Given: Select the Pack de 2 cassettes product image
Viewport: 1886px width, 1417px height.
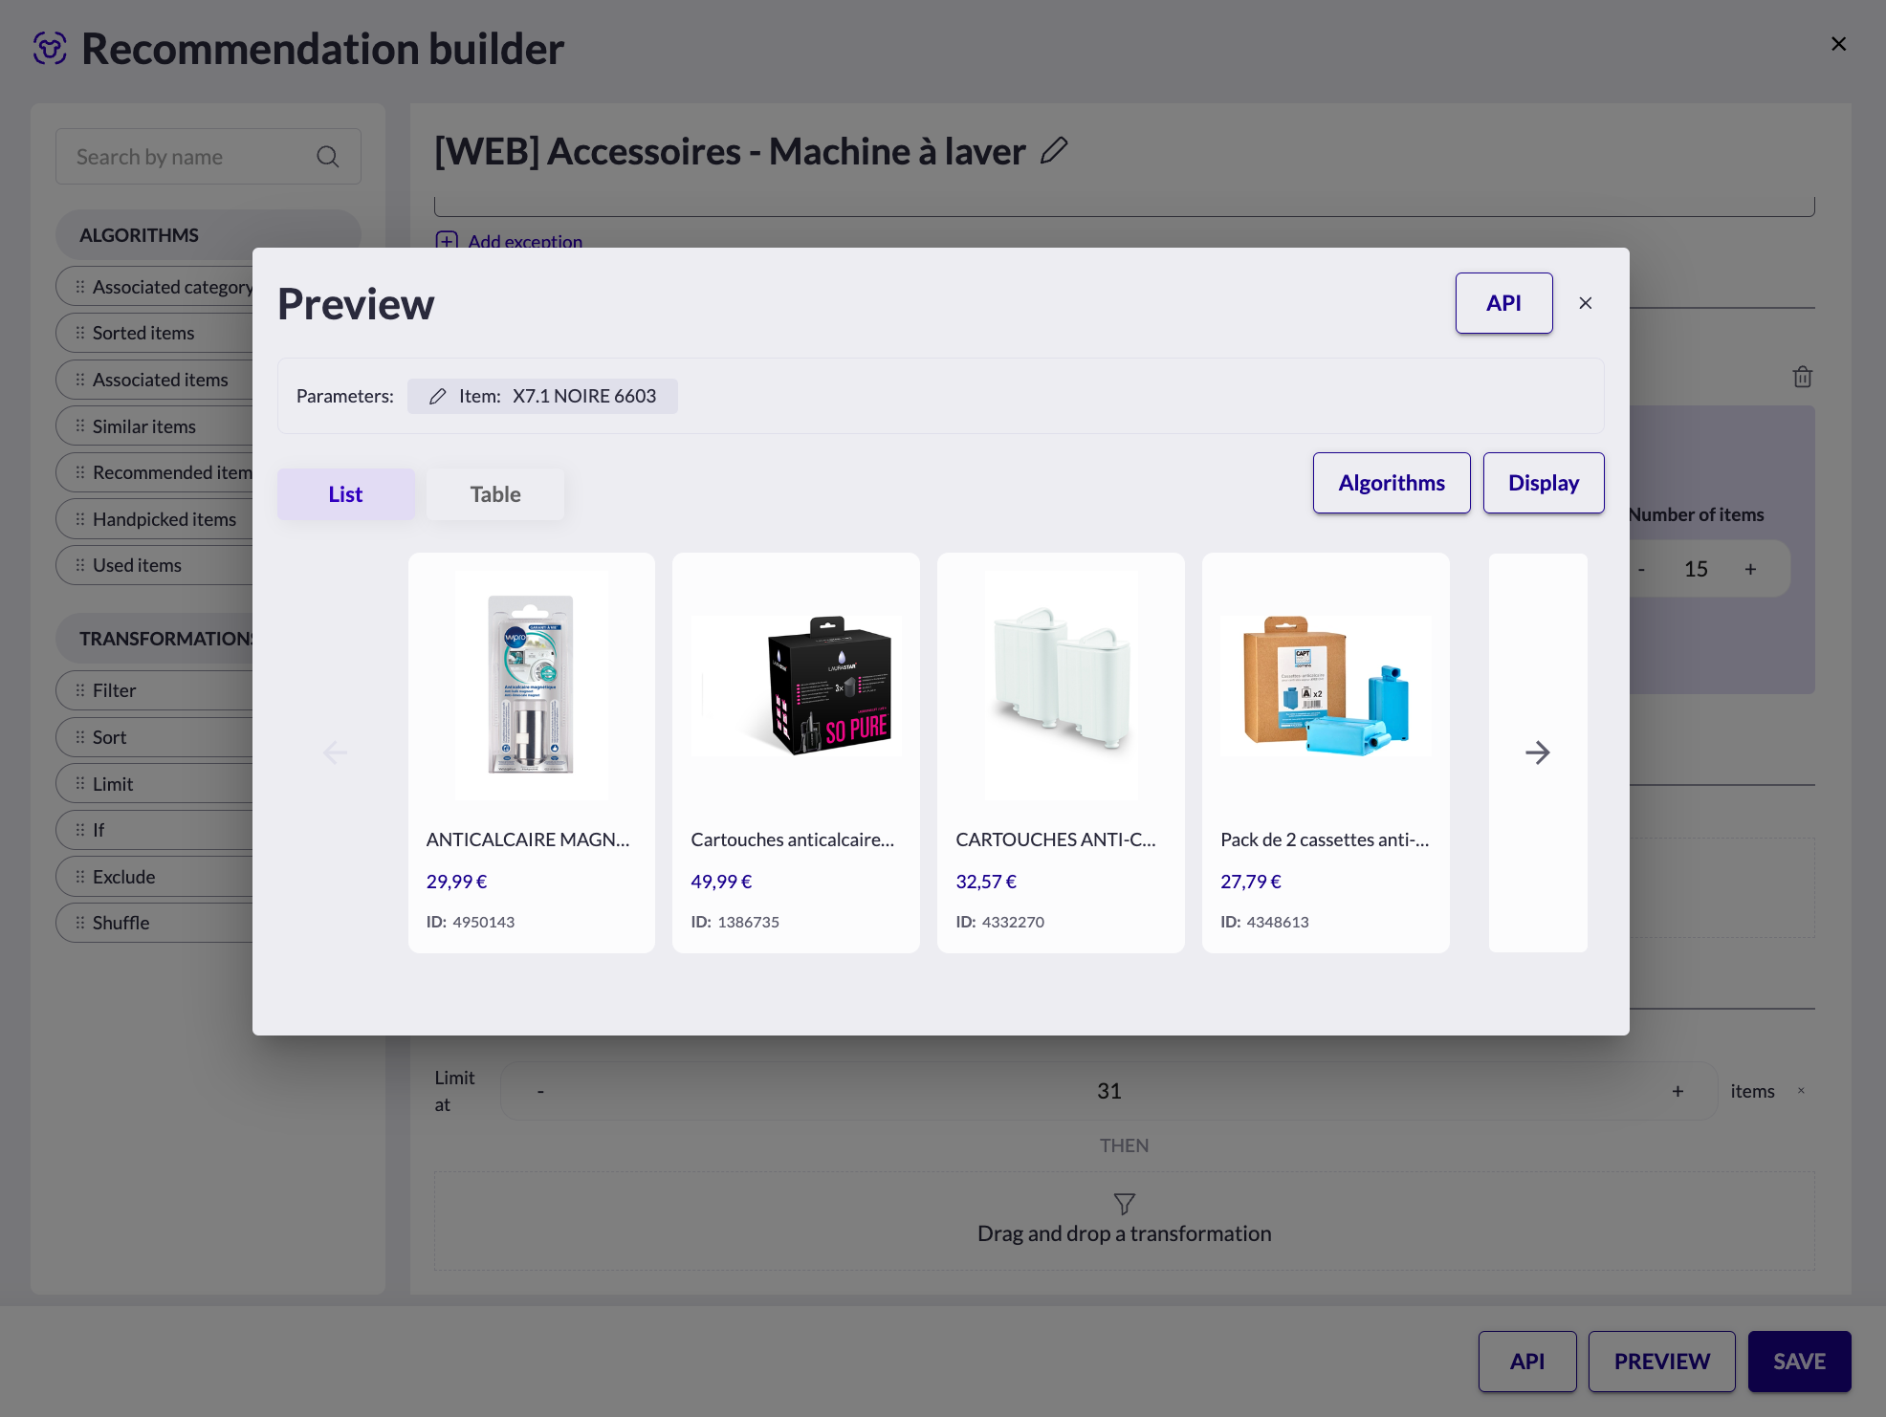Looking at the screenshot, I should [x=1326, y=686].
